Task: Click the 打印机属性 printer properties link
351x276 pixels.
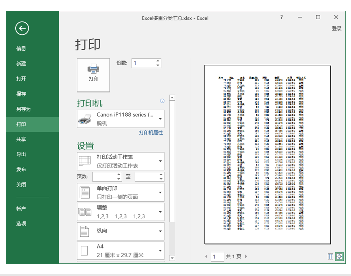Action: tap(151, 133)
